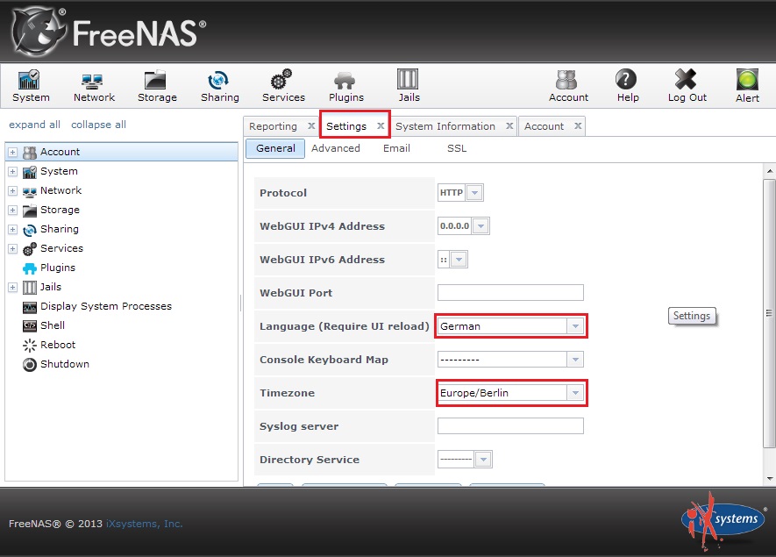Screen dimensions: 776x557
Task: Click the FreeNAS shark logo
Action: [x=39, y=32]
